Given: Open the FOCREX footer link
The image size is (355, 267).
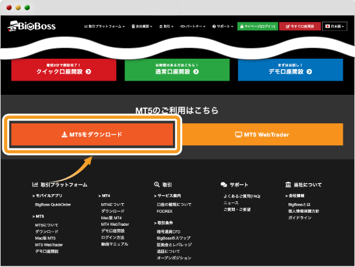Looking at the screenshot, I should pyautogui.click(x=165, y=212).
